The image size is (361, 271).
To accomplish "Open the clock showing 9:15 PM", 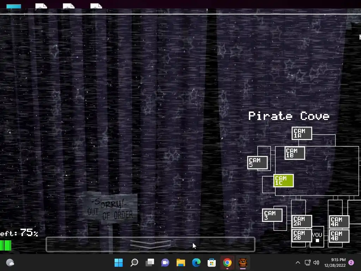I will [335, 263].
